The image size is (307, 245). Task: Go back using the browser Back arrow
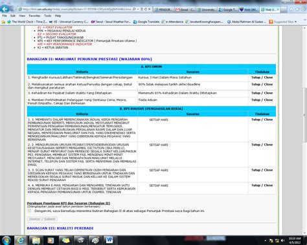point(5,9)
